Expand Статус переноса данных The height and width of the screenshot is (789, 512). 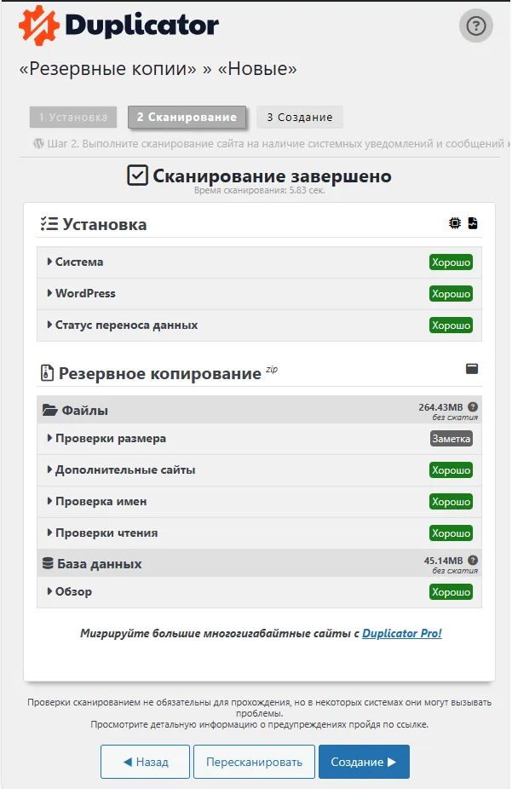pyautogui.click(x=259, y=325)
